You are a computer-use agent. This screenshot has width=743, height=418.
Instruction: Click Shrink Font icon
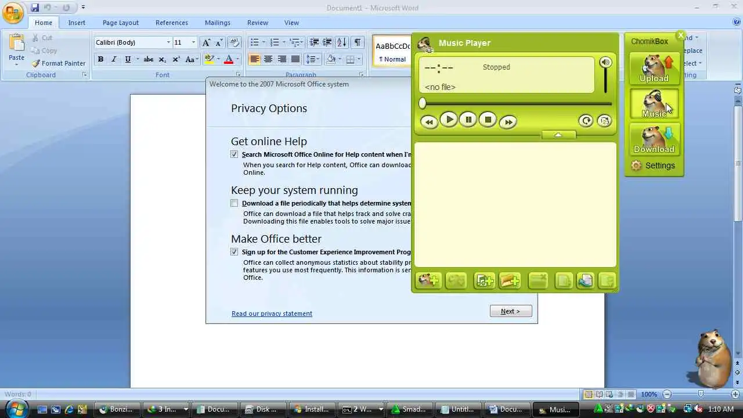(219, 42)
